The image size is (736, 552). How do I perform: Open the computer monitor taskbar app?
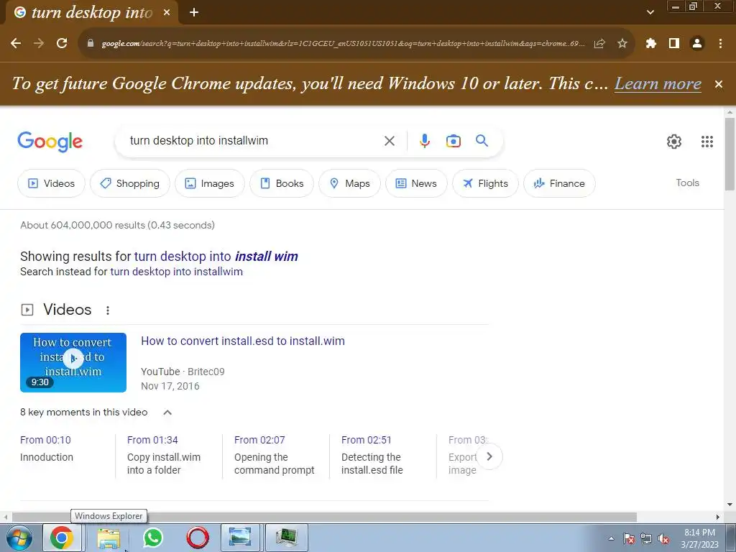[287, 538]
